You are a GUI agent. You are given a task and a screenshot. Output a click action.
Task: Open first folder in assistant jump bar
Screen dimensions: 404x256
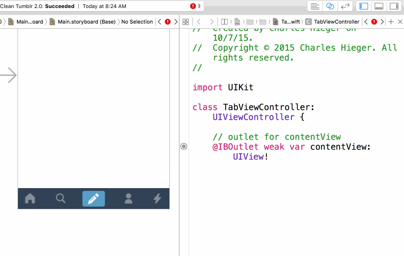(250, 22)
